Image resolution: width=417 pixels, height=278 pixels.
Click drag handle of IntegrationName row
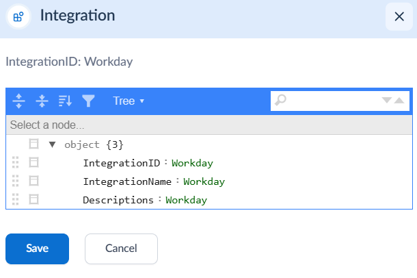[x=16, y=181]
